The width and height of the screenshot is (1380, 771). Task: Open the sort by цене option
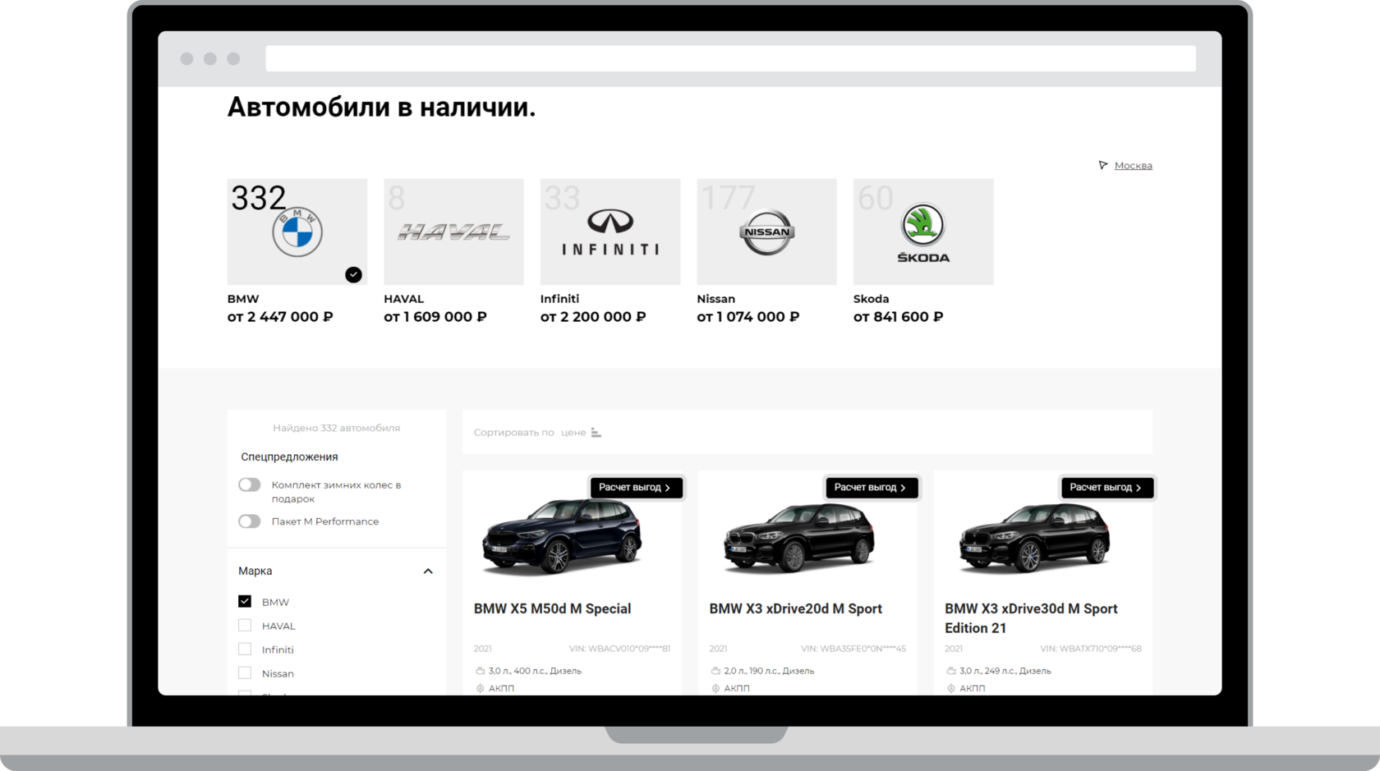573,433
